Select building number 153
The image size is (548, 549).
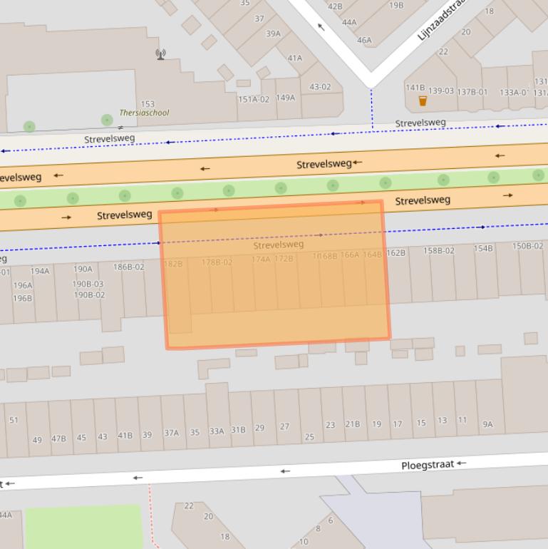tap(148, 104)
